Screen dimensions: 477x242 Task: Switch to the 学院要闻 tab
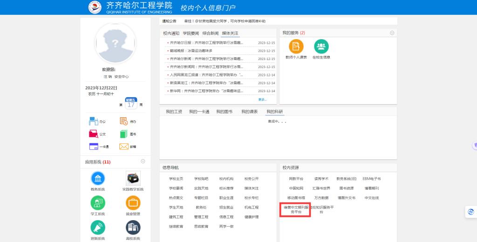191,34
